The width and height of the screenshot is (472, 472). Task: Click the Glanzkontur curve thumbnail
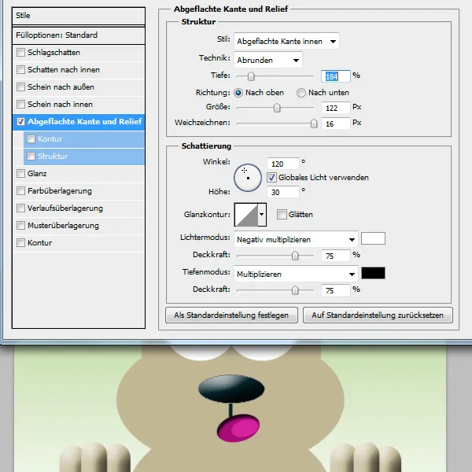click(246, 215)
